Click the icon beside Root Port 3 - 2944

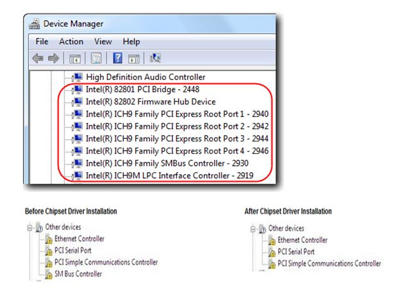coord(77,139)
